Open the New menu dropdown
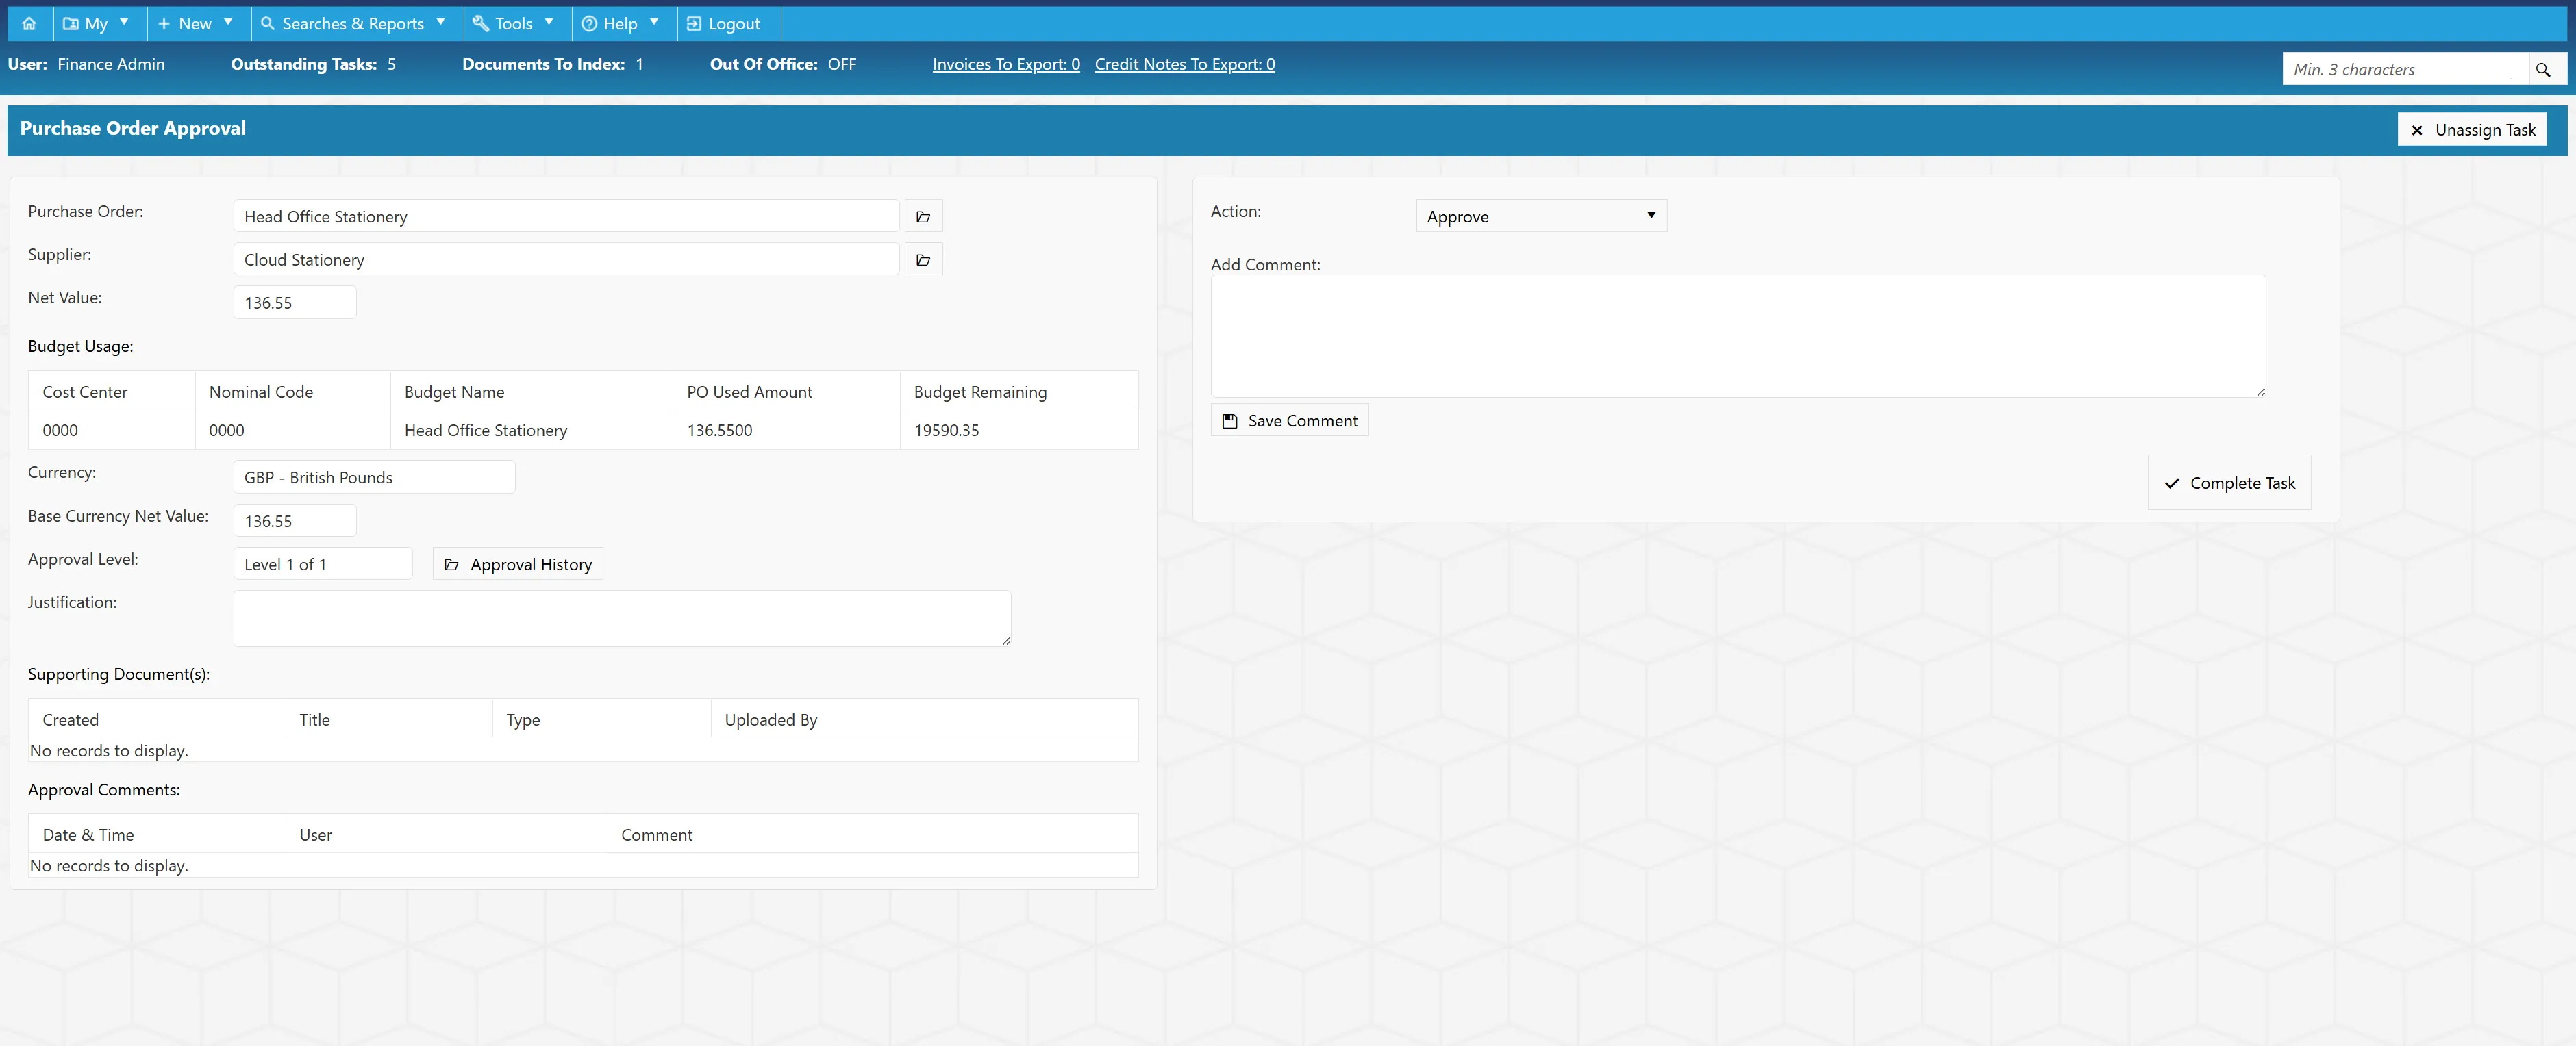The height and width of the screenshot is (1046, 2576). click(195, 23)
